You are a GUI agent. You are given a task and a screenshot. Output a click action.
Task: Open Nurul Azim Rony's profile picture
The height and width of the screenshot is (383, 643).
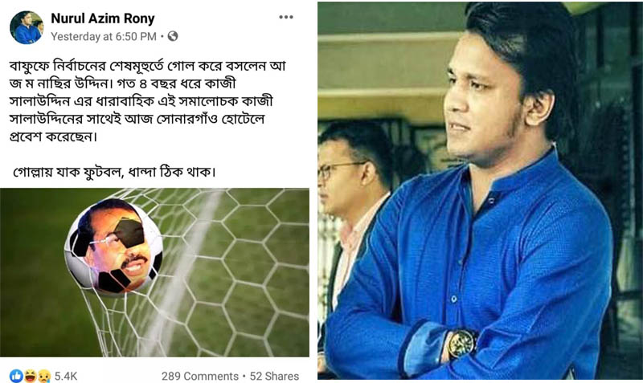27,27
